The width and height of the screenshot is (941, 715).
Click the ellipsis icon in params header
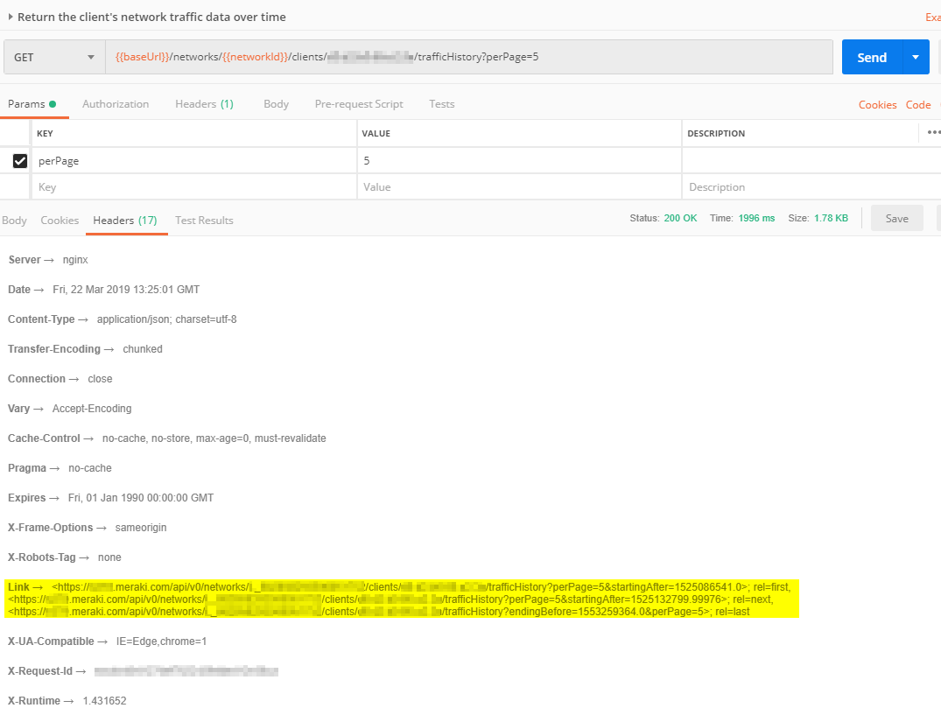[933, 131]
